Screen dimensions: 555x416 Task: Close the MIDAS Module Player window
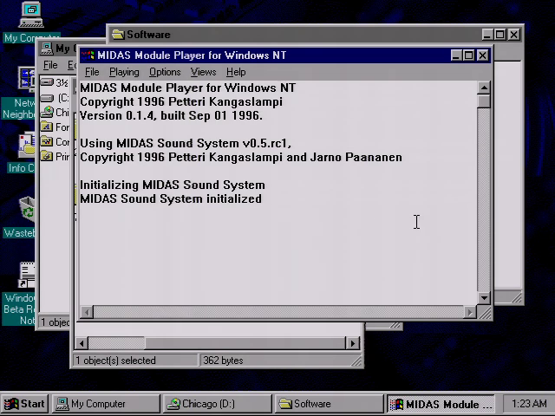482,55
